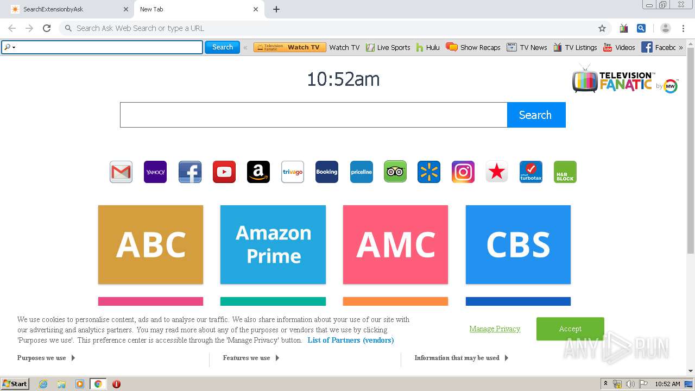Click the volume icon in system tray
695x391 pixels.
(x=630, y=384)
